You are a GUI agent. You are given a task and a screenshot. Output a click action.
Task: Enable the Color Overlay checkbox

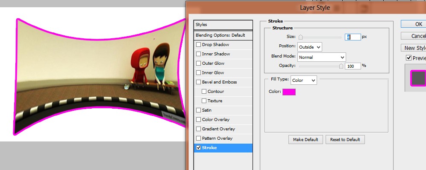point(198,119)
